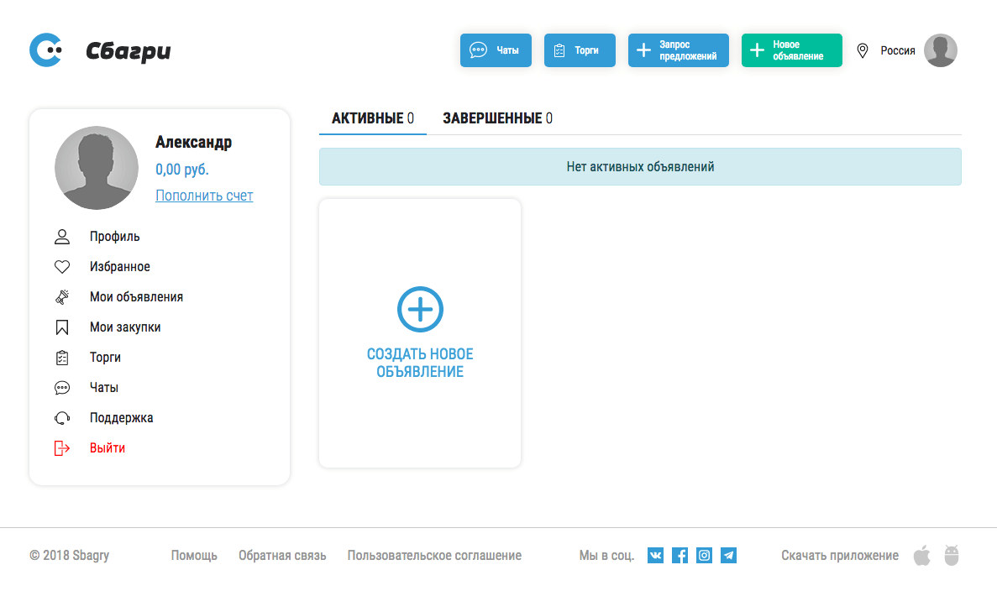997x591 pixels.
Task: Click the 0,00 руб. balance
Action: (x=182, y=170)
